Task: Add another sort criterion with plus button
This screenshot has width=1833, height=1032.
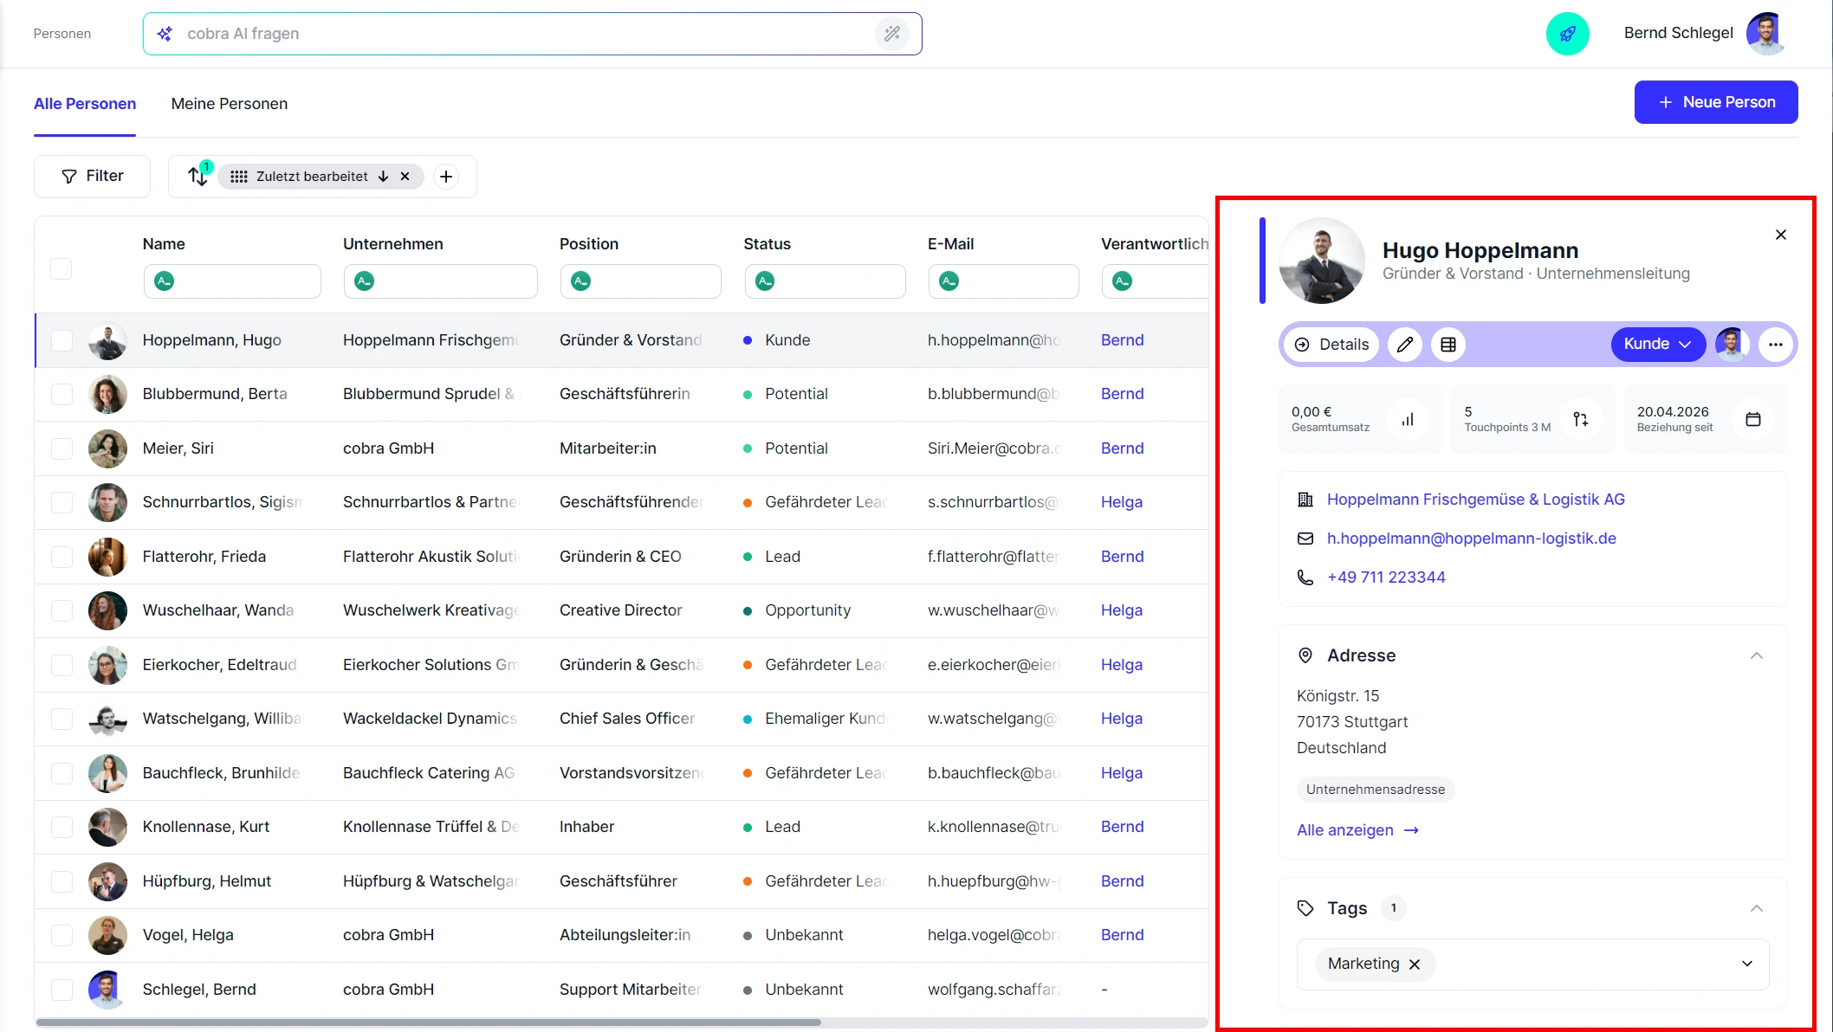Action: pyautogui.click(x=446, y=177)
